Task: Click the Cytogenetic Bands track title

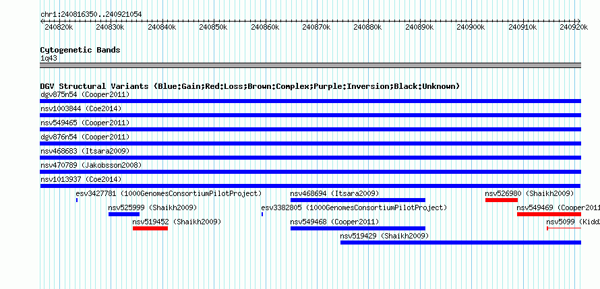Action: pyautogui.click(x=80, y=50)
